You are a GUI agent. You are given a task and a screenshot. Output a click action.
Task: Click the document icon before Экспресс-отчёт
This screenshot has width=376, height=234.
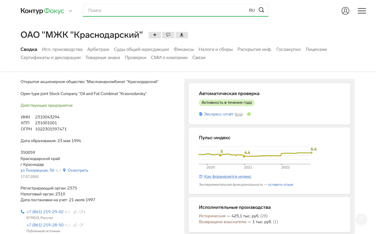click(x=201, y=114)
